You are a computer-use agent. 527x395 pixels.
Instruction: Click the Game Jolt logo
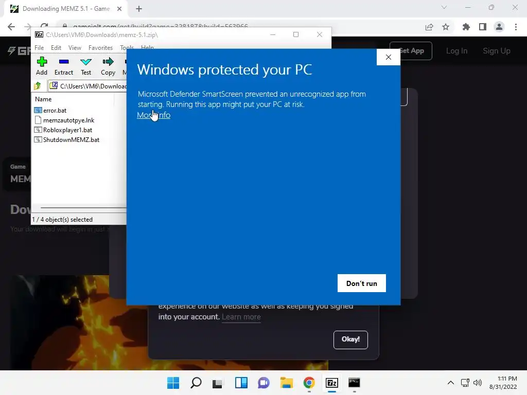pyautogui.click(x=20, y=51)
